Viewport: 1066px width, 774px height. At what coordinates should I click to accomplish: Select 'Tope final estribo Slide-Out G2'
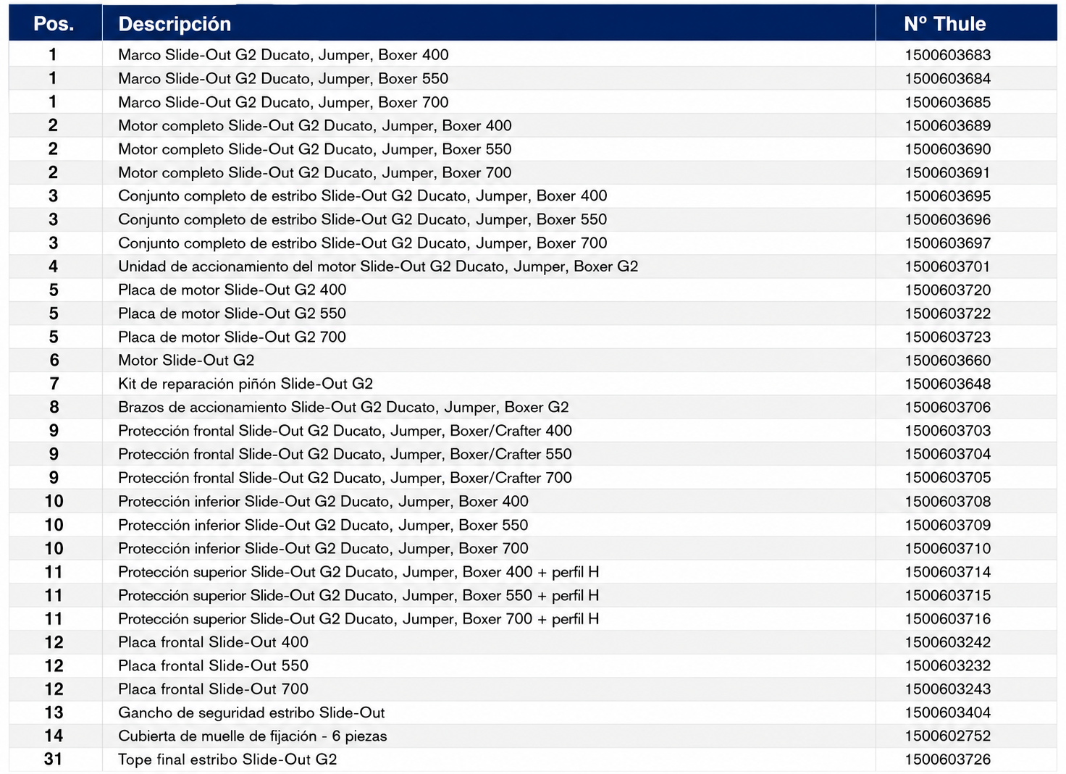coord(227,760)
